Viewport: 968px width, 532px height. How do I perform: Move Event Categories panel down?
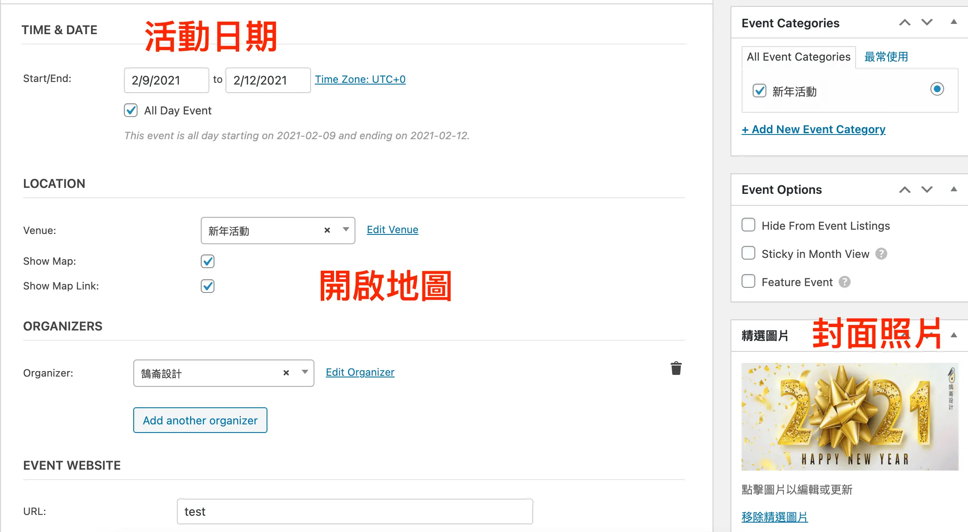927,23
